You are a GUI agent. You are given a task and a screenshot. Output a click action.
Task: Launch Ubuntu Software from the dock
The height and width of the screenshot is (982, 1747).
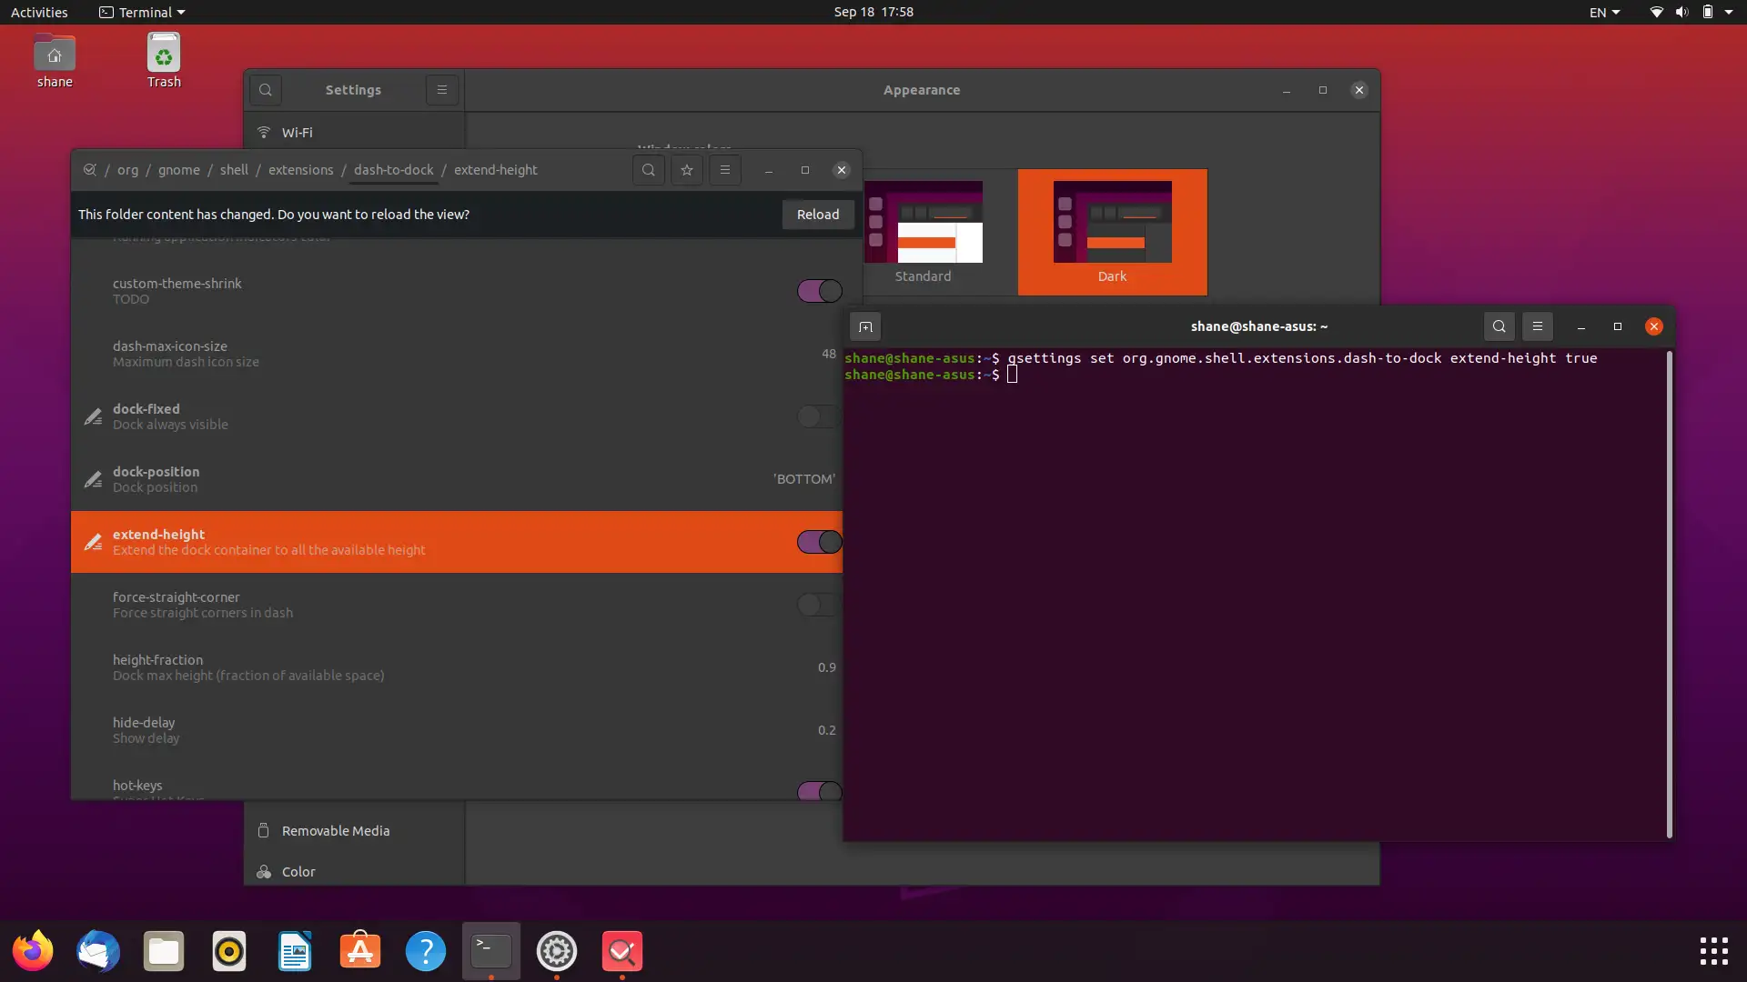click(360, 951)
